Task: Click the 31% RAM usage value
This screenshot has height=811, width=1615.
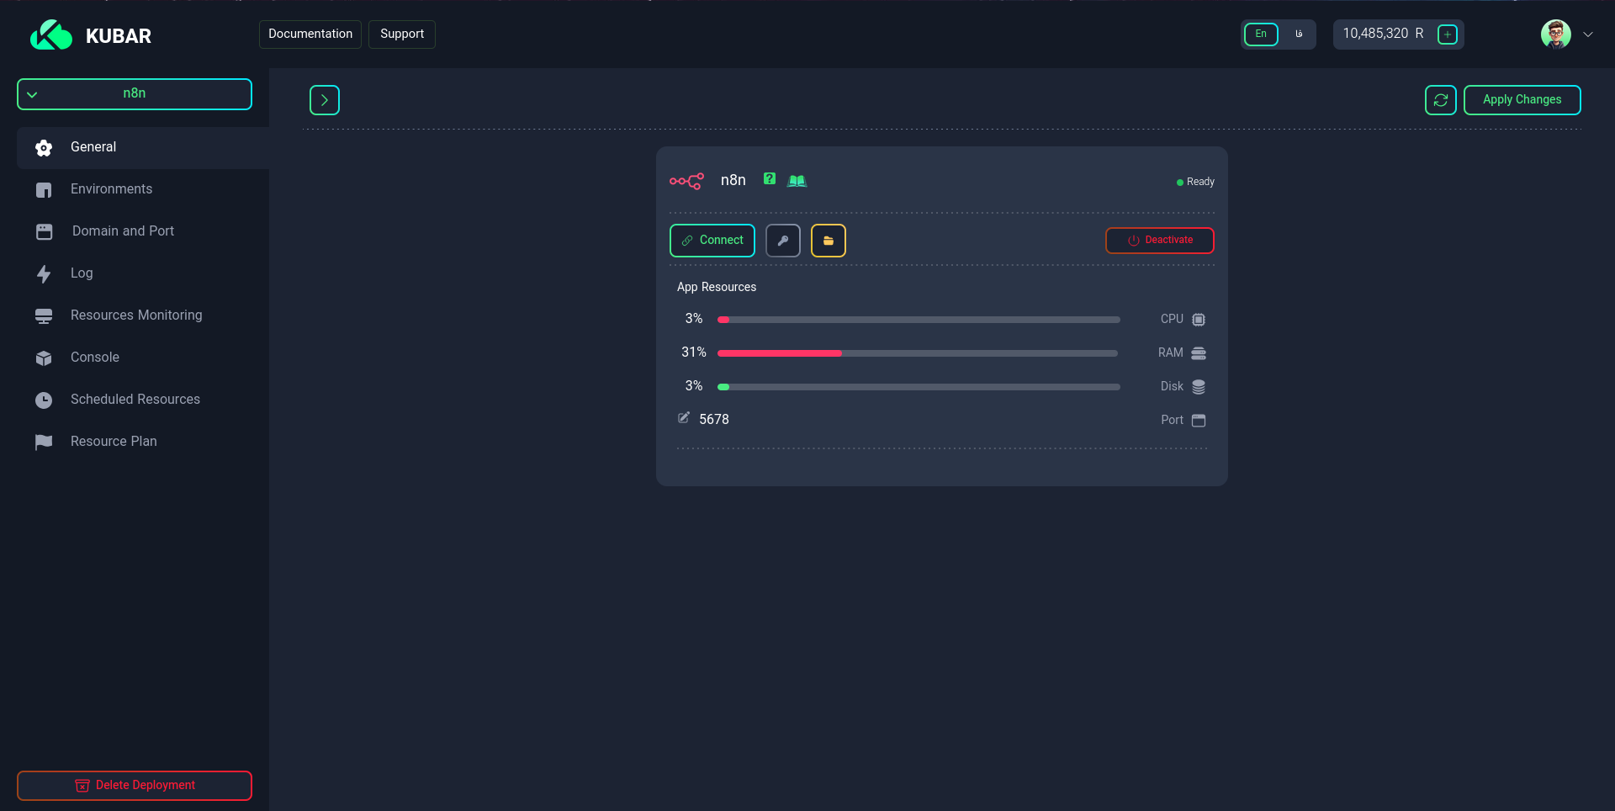Action: pos(694,352)
